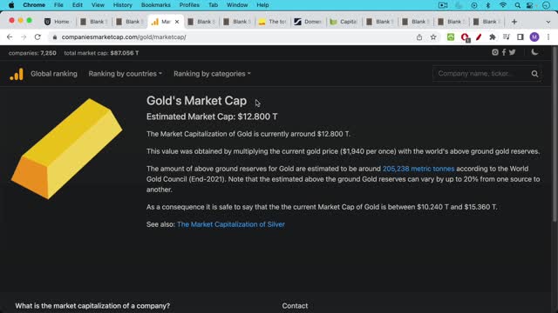Viewport: 558px width, 313px height.
Task: Expand Ranking by countries dropdown
Action: click(x=126, y=74)
